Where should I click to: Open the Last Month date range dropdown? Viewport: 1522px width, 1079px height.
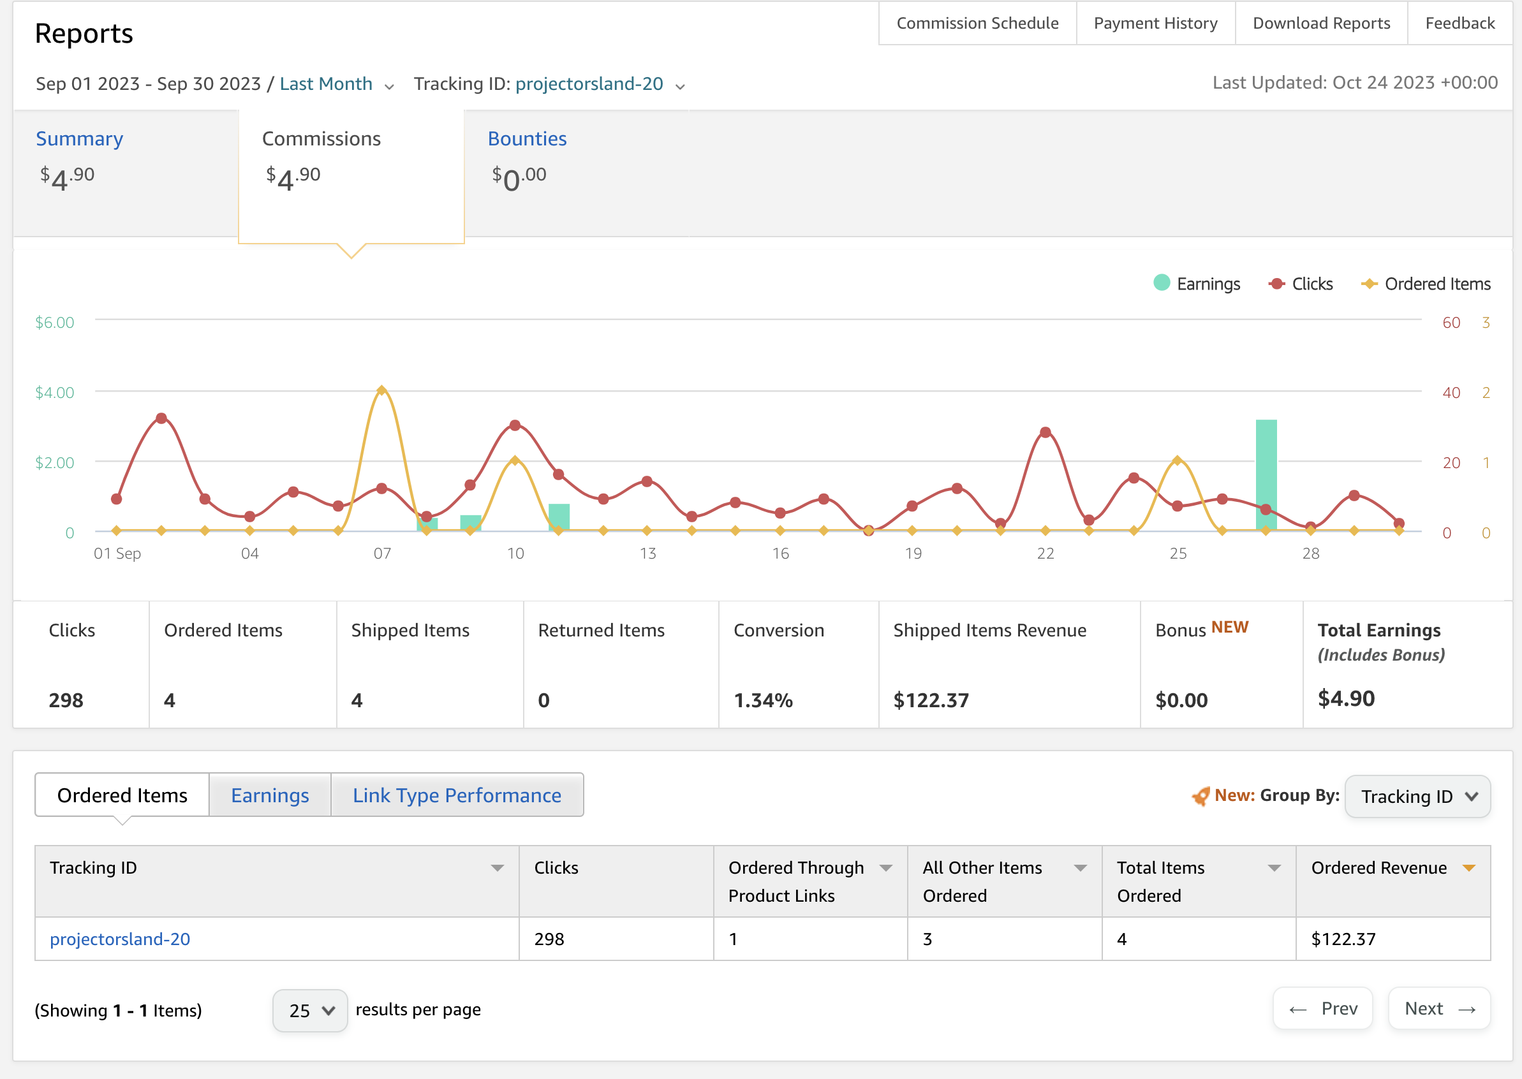tap(336, 84)
